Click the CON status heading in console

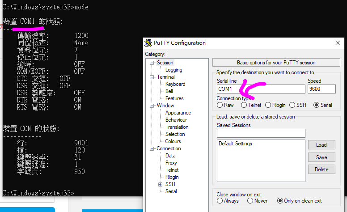(31, 128)
